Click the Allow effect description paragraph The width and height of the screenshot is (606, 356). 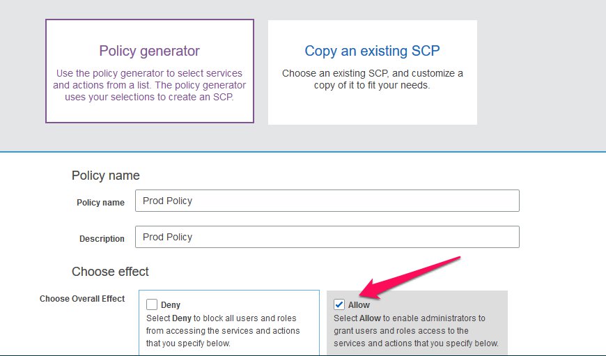point(416,331)
